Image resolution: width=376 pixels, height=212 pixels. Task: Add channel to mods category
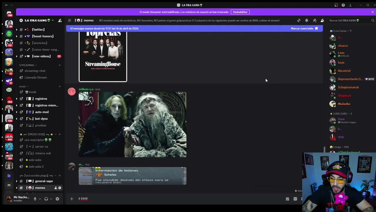(60, 87)
